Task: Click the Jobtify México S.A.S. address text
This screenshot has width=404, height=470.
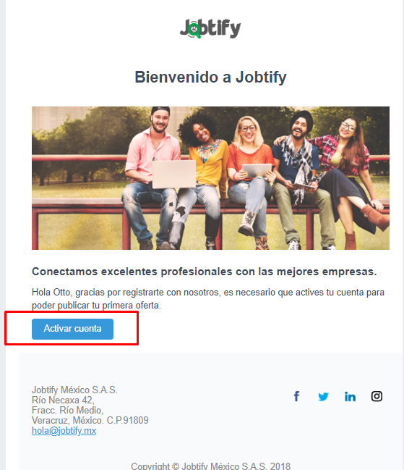Action: (74, 390)
